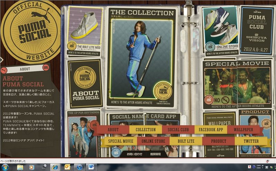Click the red Social badge beside ABOUT header
Image resolution: width=276 pixels, height=171 pixels.
46,68
